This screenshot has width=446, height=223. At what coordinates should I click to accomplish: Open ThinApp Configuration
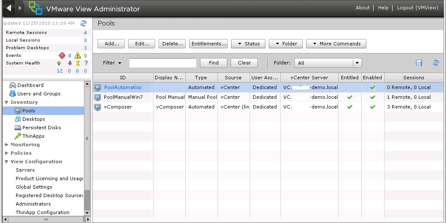[x=42, y=212]
